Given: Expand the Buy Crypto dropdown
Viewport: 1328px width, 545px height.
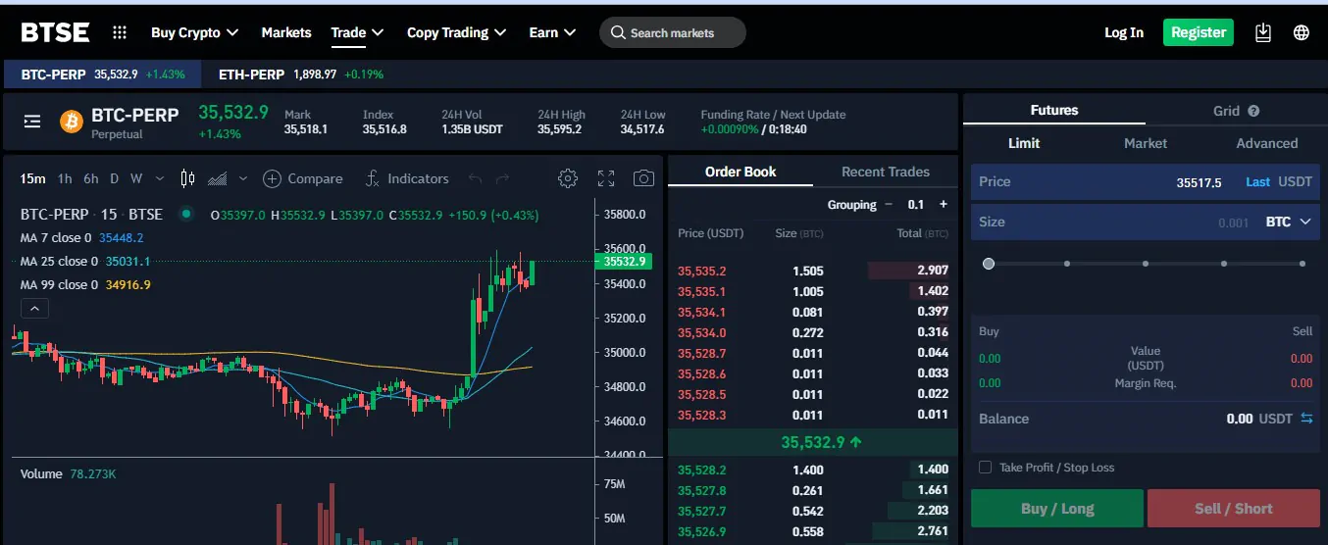Looking at the screenshot, I should click(x=195, y=32).
